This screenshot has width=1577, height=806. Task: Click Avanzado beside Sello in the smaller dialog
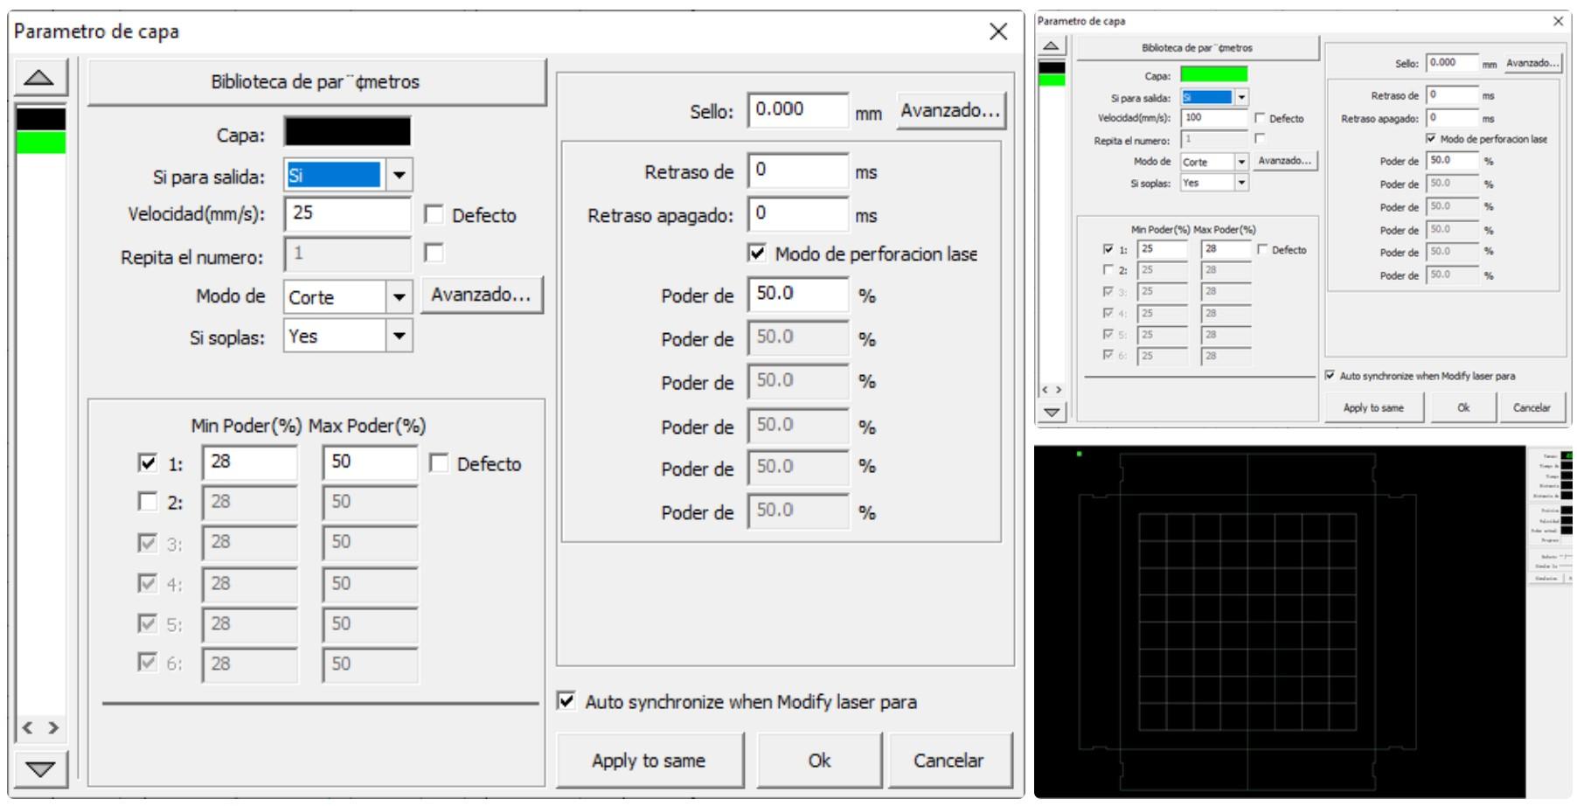[x=1532, y=63]
